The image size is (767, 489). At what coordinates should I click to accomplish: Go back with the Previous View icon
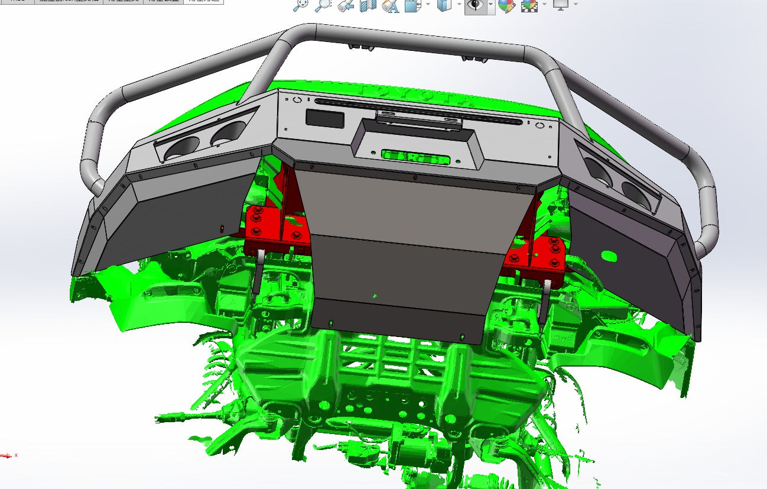click(x=346, y=6)
